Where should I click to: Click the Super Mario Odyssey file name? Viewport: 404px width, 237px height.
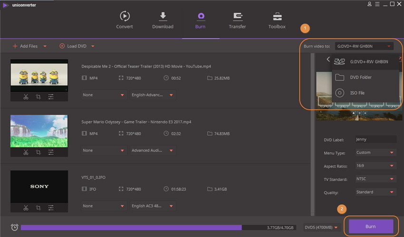click(x=136, y=122)
